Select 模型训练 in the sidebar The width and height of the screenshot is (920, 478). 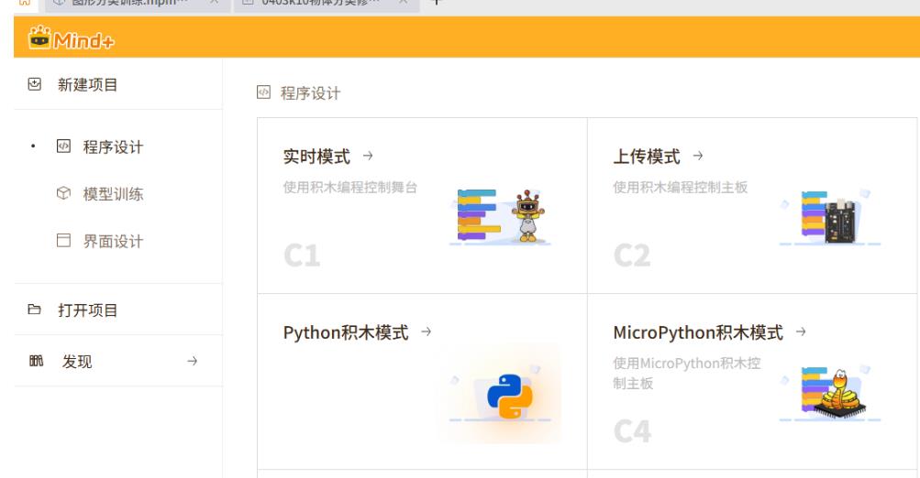(x=113, y=194)
